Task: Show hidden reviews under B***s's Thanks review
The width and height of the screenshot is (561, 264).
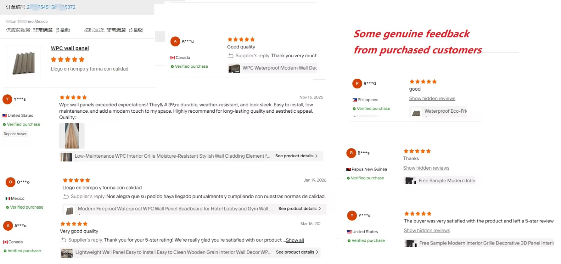Action: pos(426,168)
